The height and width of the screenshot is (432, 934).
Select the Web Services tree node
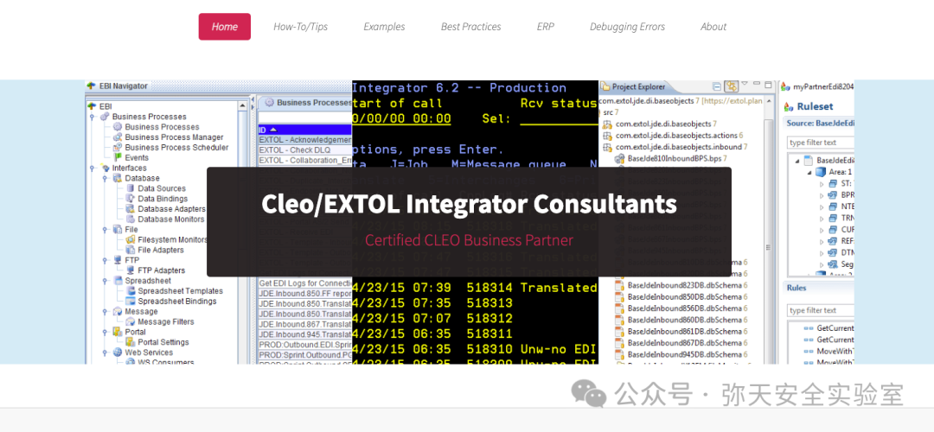pyautogui.click(x=149, y=353)
